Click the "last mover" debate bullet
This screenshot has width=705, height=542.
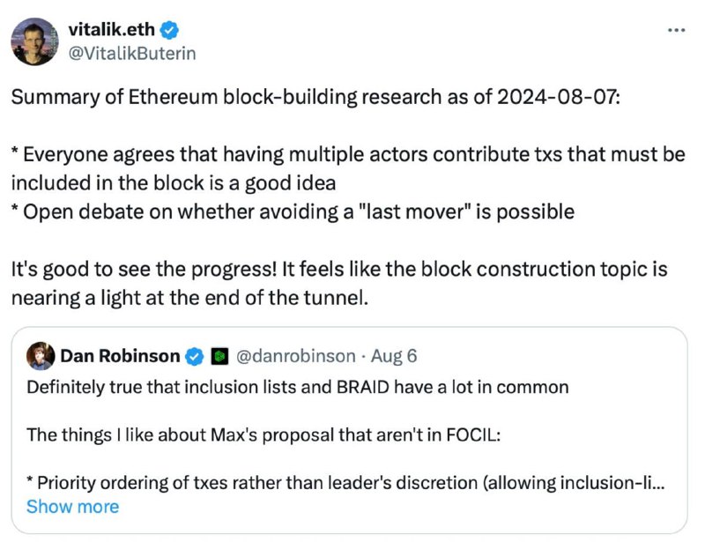(x=293, y=212)
